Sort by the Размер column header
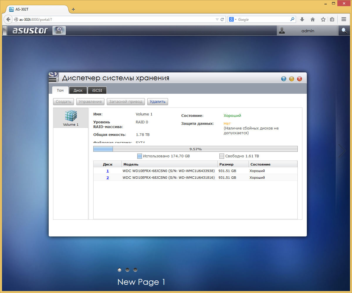 233,164
